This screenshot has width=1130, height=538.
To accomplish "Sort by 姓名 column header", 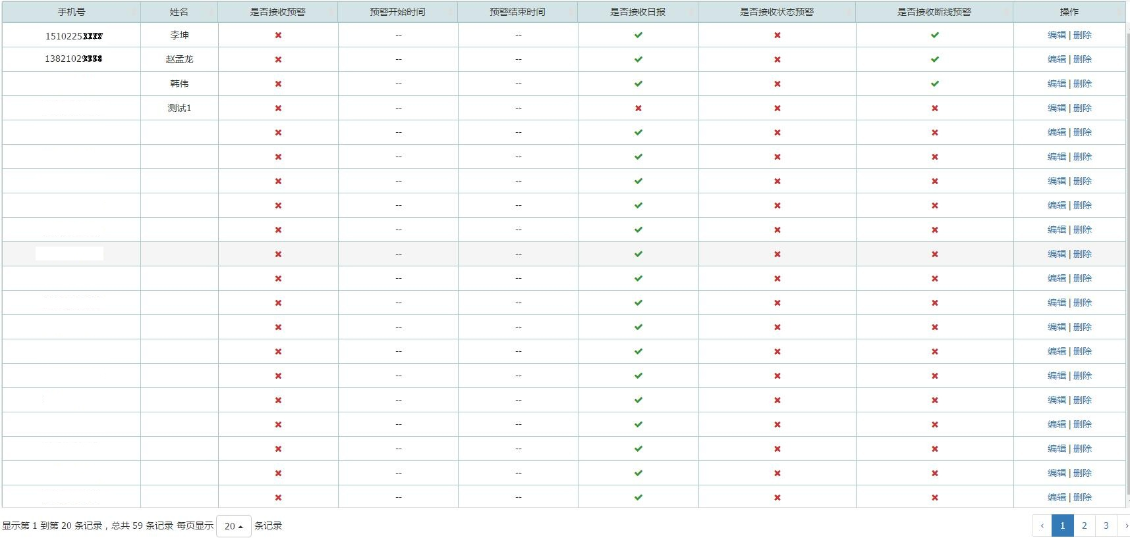I will tap(179, 12).
